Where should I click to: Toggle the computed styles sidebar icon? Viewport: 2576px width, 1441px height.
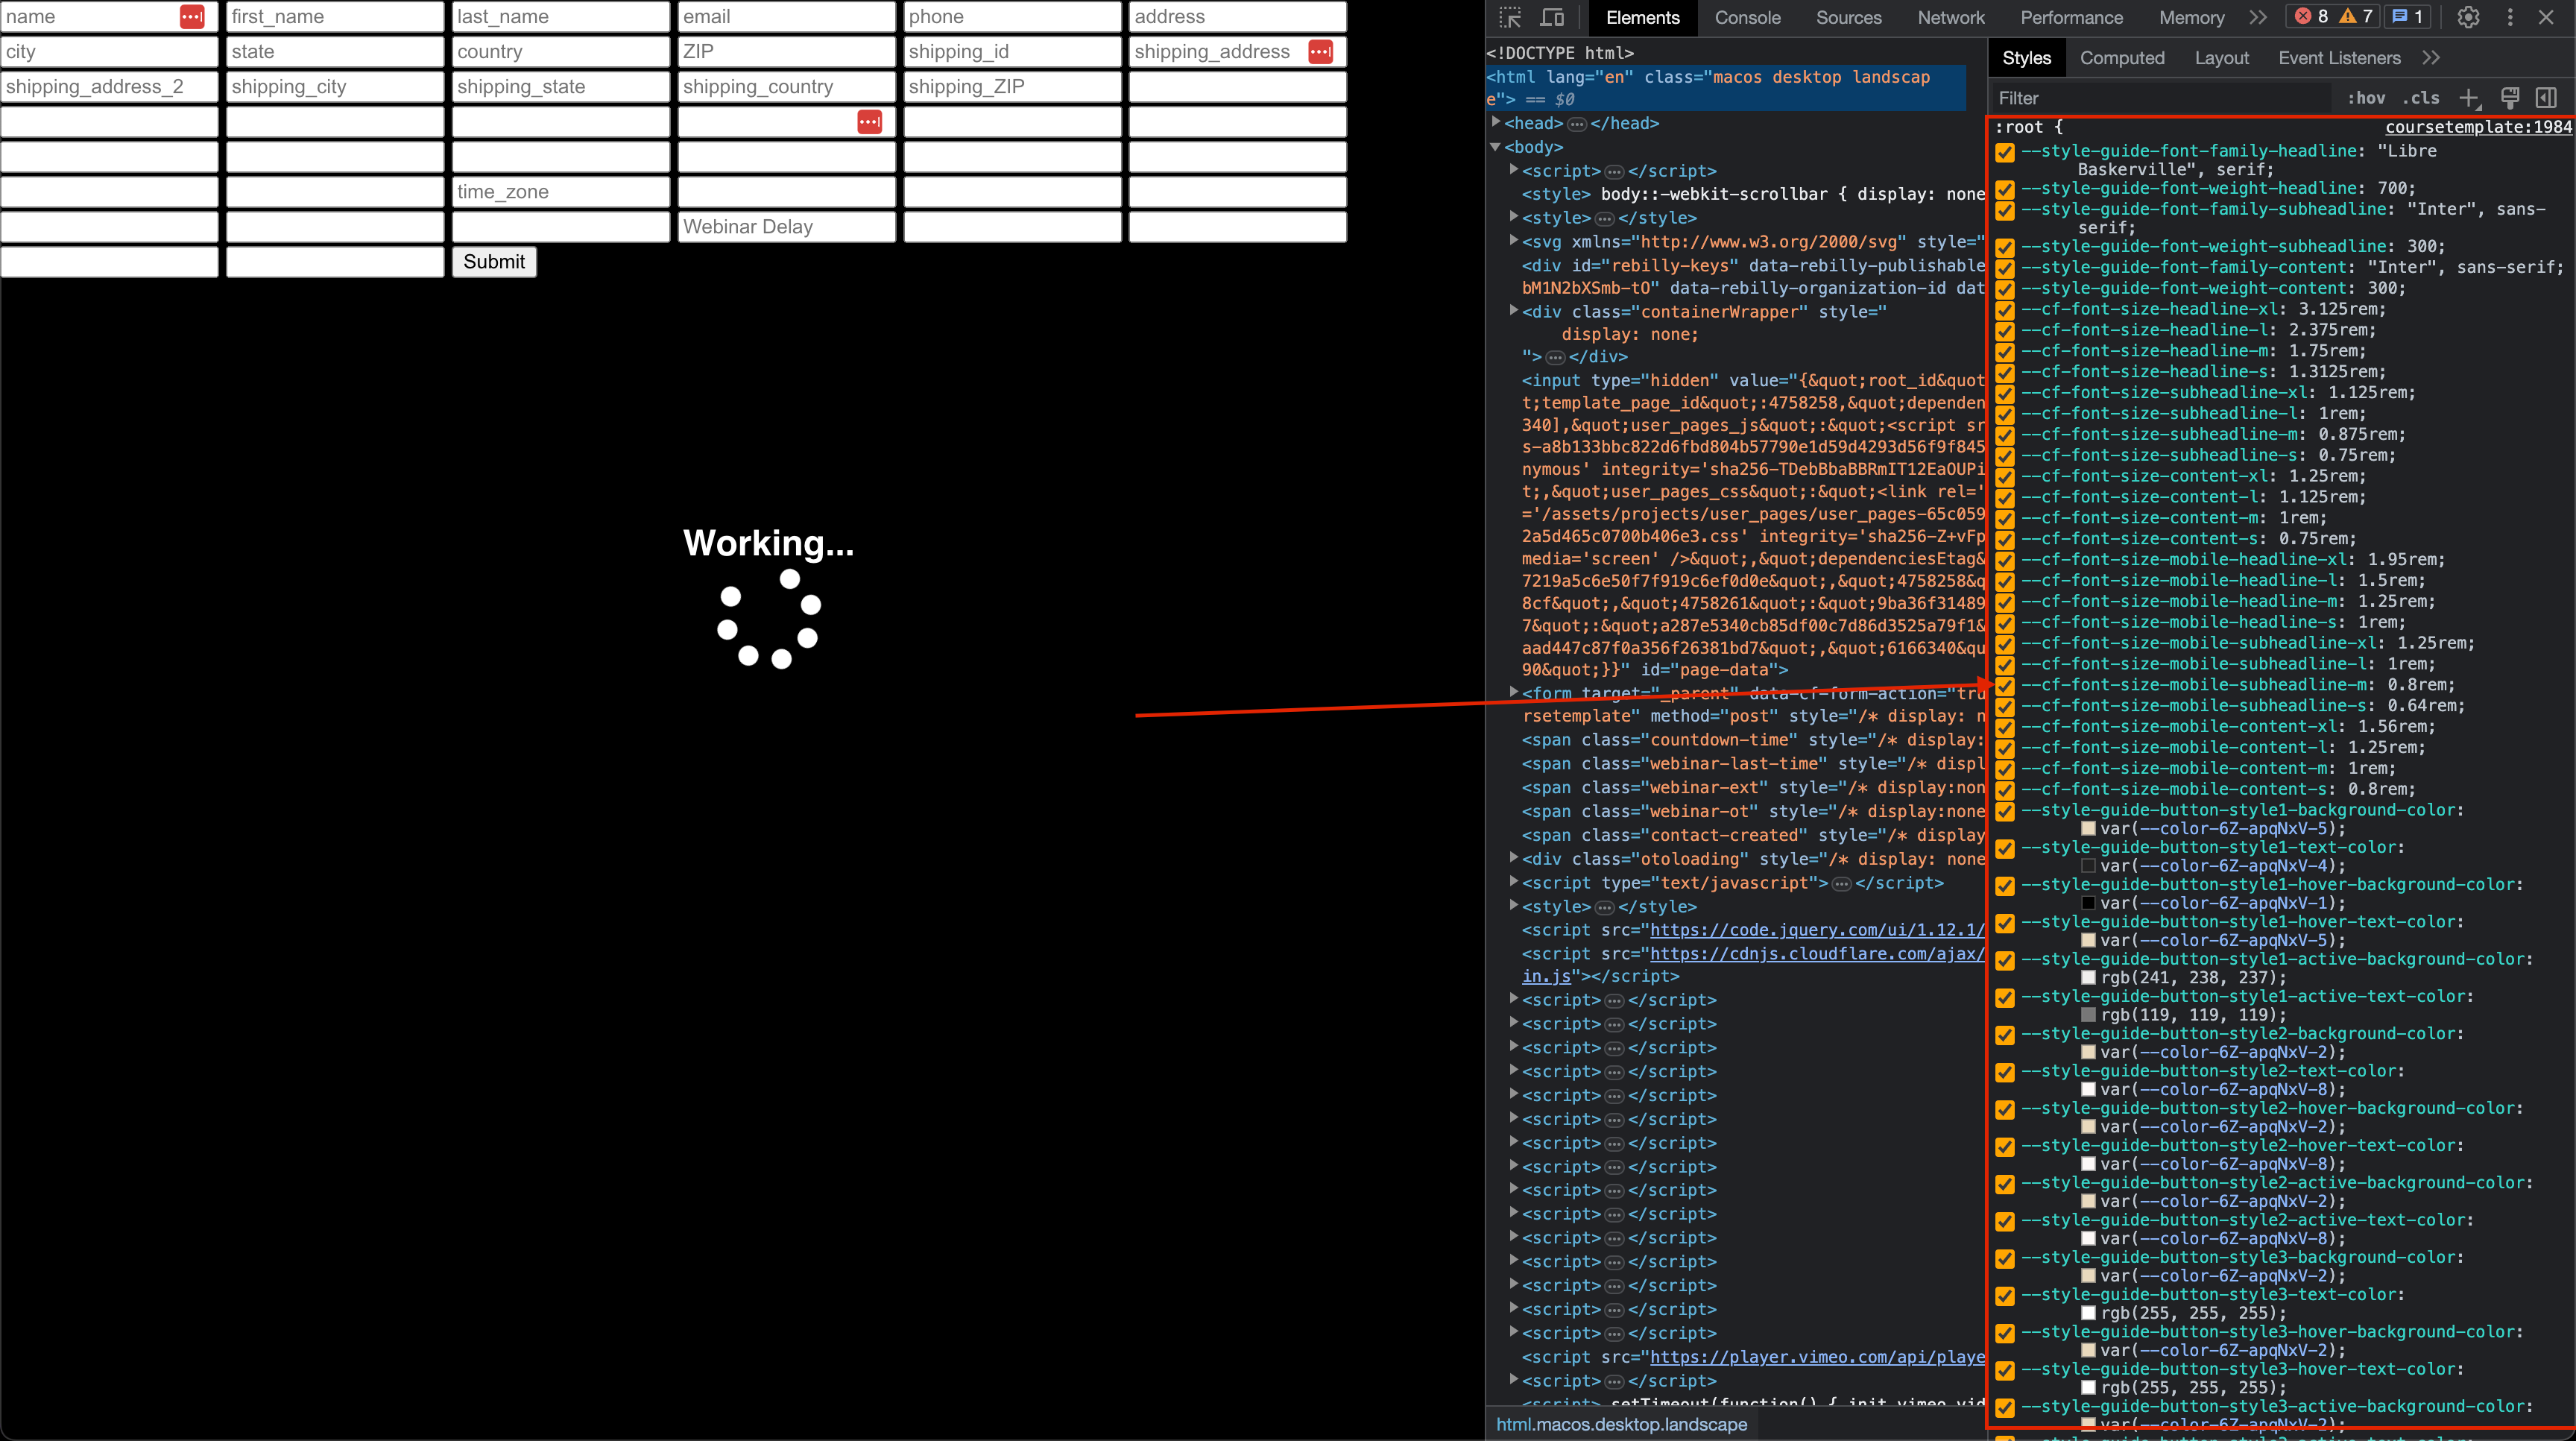[x=2546, y=98]
